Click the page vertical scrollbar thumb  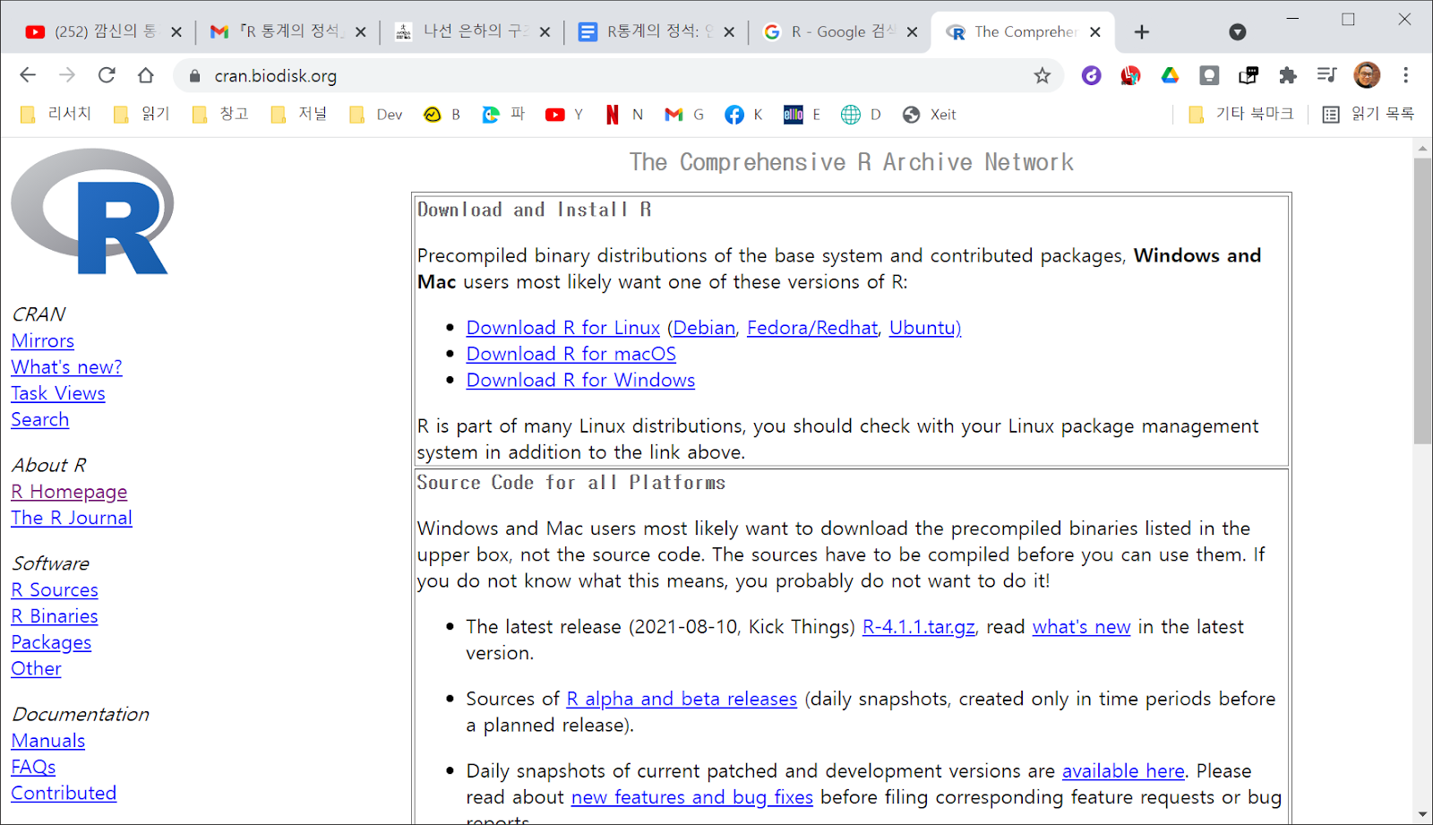tap(1422, 301)
